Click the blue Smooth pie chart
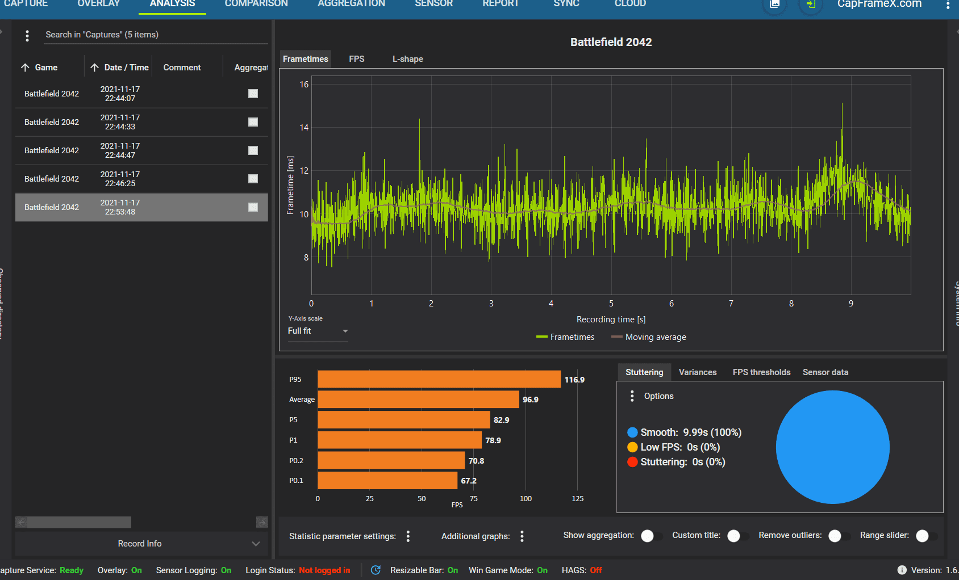Image resolution: width=959 pixels, height=580 pixels. (x=832, y=447)
